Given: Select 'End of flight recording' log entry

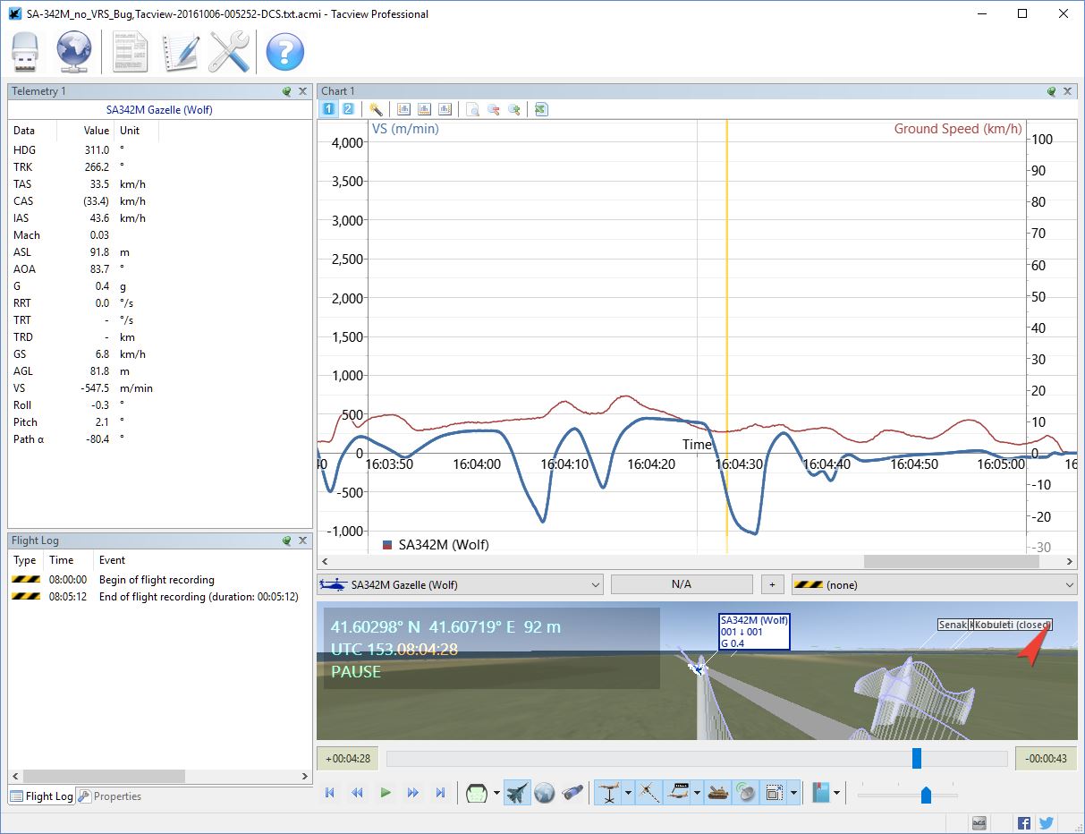Looking at the screenshot, I should pos(160,597).
